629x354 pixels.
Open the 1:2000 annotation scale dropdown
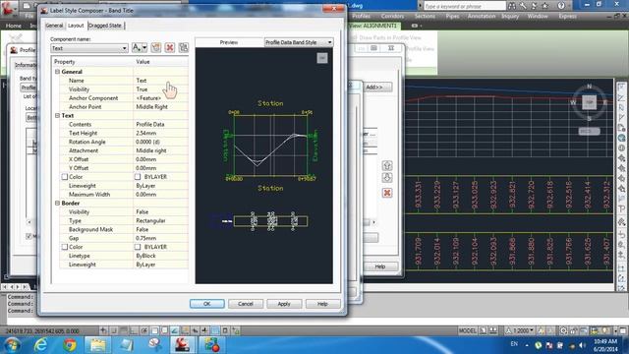[x=520, y=330]
